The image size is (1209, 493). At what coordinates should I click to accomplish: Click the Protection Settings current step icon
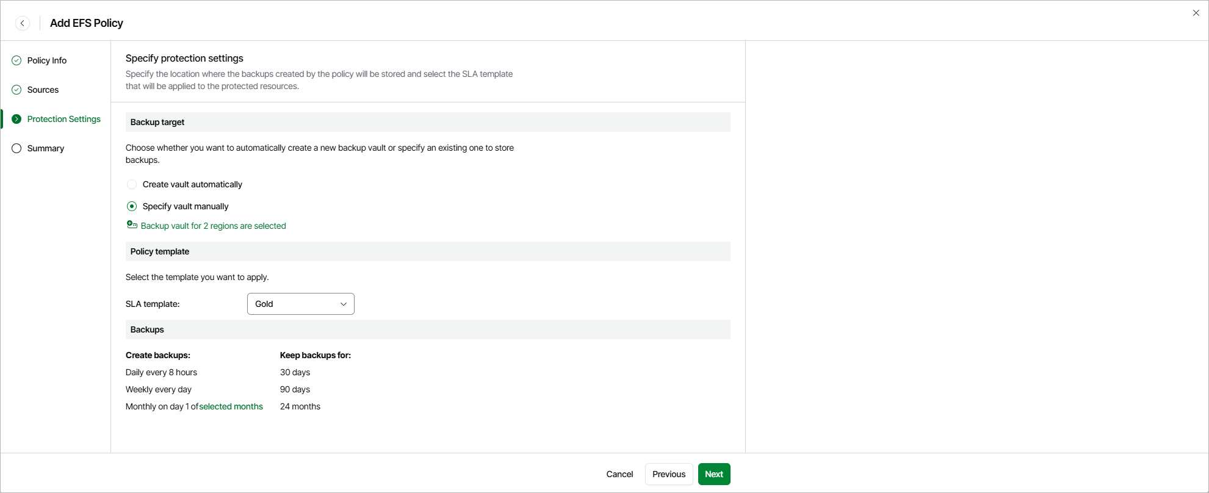point(16,119)
